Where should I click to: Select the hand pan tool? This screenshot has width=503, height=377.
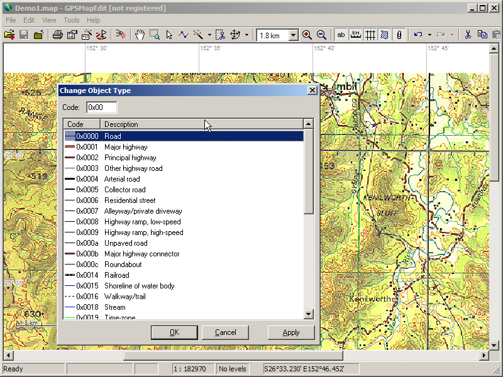140,35
